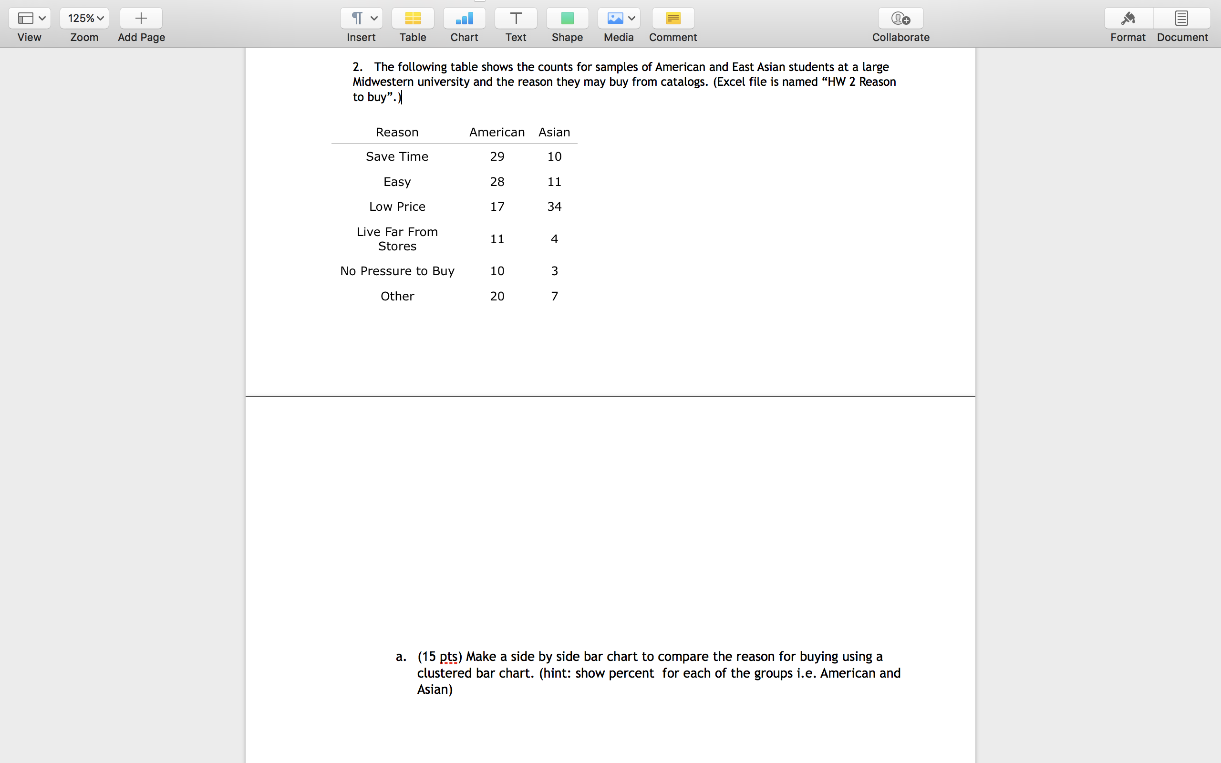1221x763 pixels.
Task: Click the Reason table header cell
Action: pos(397,132)
